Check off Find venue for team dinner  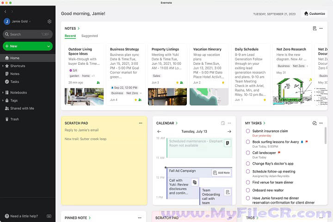point(247,182)
